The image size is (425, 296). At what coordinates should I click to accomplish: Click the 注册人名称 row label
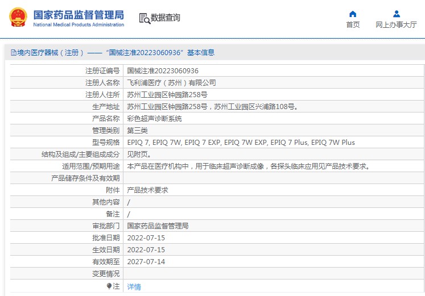coord(102,83)
